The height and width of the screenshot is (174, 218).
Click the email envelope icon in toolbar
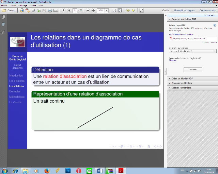tap(56, 11)
